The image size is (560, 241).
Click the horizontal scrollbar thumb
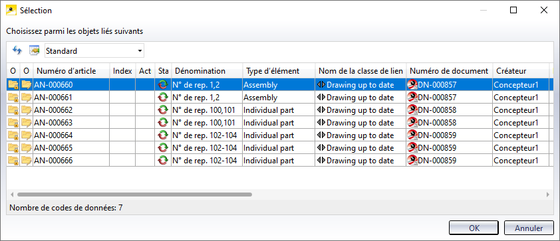click(x=134, y=195)
